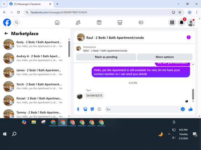Open the Video/Reels icon in top nav
201x150 pixels.
click(99, 22)
